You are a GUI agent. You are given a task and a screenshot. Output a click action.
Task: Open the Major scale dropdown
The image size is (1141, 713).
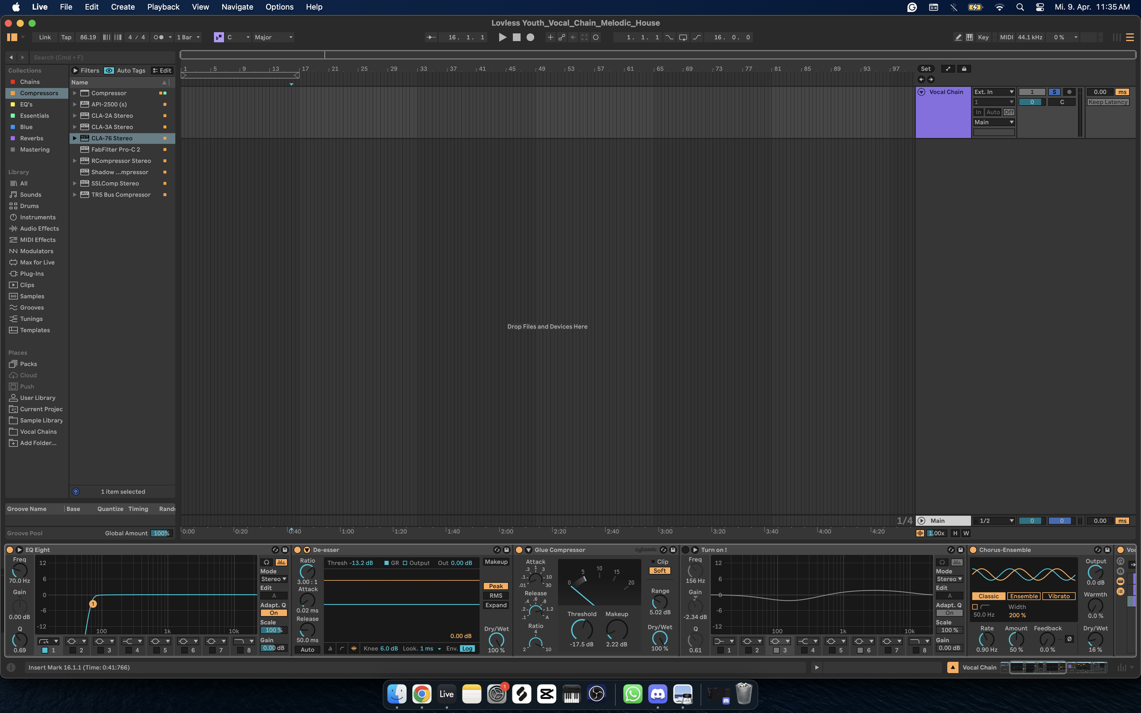(x=273, y=37)
